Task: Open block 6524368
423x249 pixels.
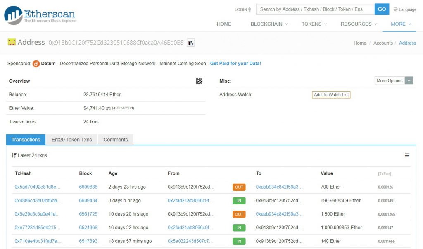Action: pos(88,228)
